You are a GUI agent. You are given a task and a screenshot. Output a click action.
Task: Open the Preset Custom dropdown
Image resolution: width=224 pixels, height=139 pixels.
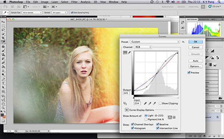click(155, 42)
